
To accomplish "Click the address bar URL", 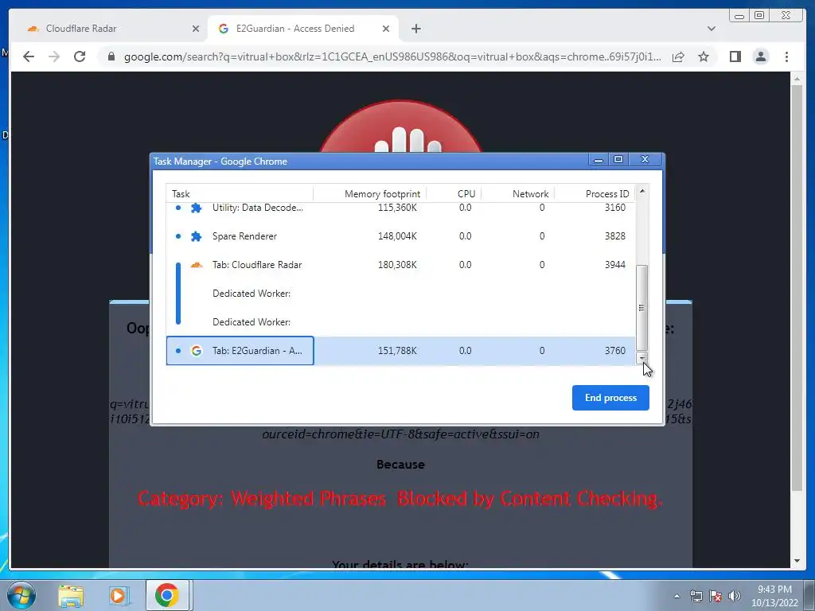I will coord(392,56).
